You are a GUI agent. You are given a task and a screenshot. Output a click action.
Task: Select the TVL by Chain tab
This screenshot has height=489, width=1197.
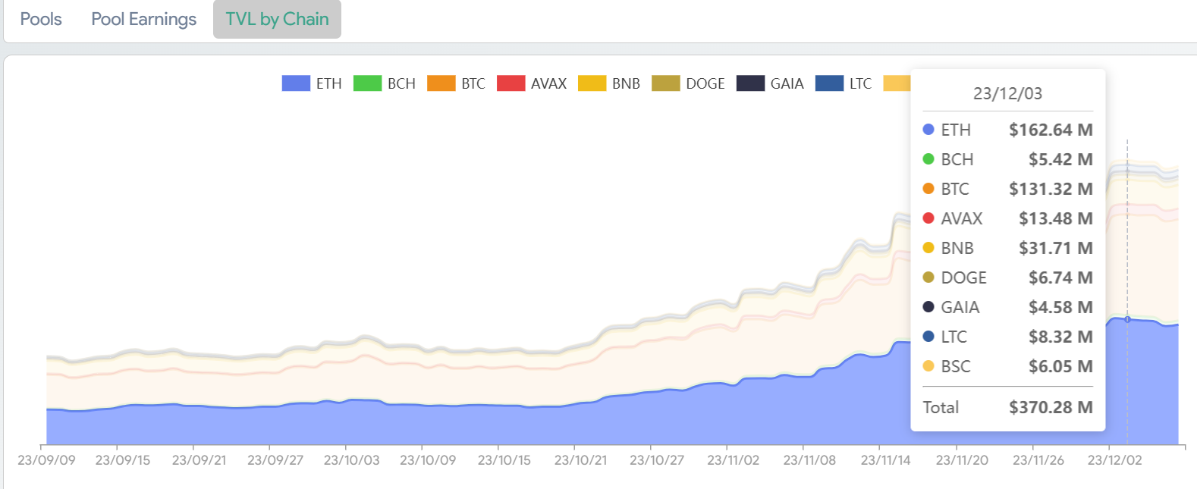pos(277,19)
